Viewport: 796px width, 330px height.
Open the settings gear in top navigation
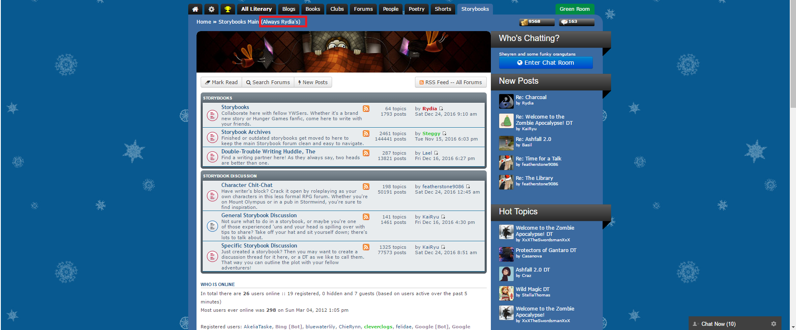coord(211,9)
